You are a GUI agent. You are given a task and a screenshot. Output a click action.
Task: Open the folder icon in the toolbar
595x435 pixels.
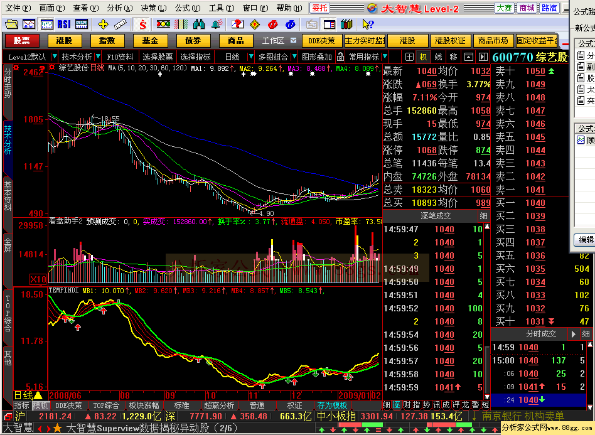coord(12,24)
